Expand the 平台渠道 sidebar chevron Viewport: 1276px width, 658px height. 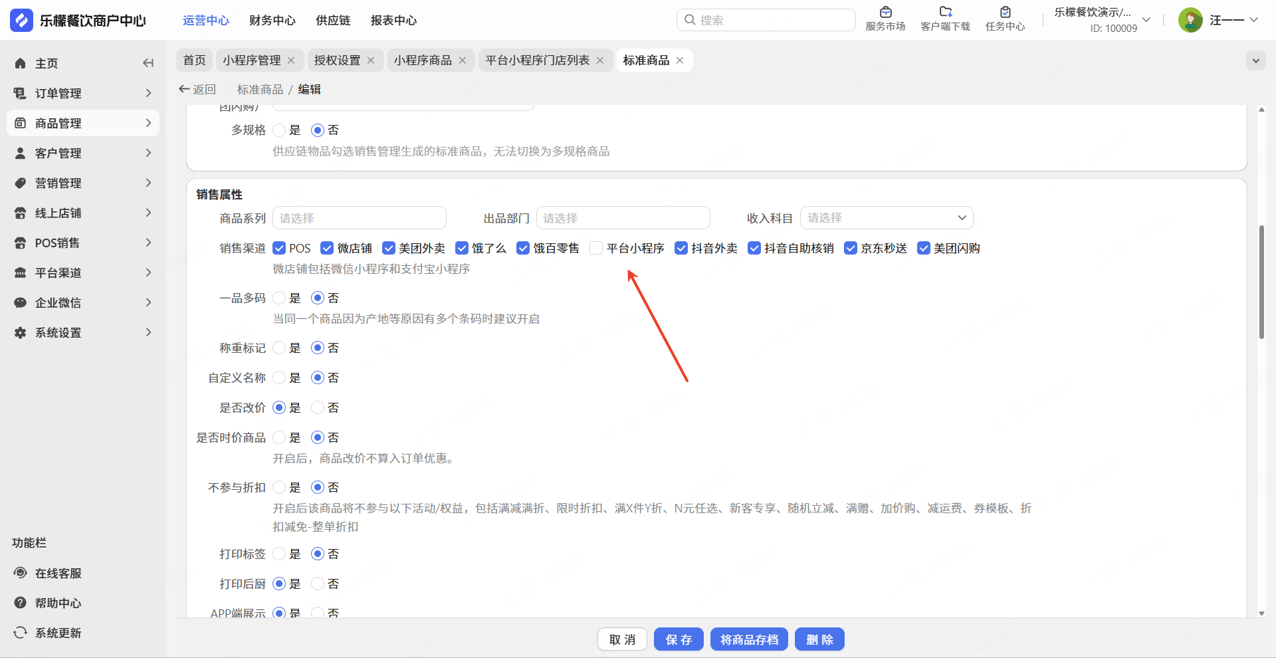coord(148,273)
